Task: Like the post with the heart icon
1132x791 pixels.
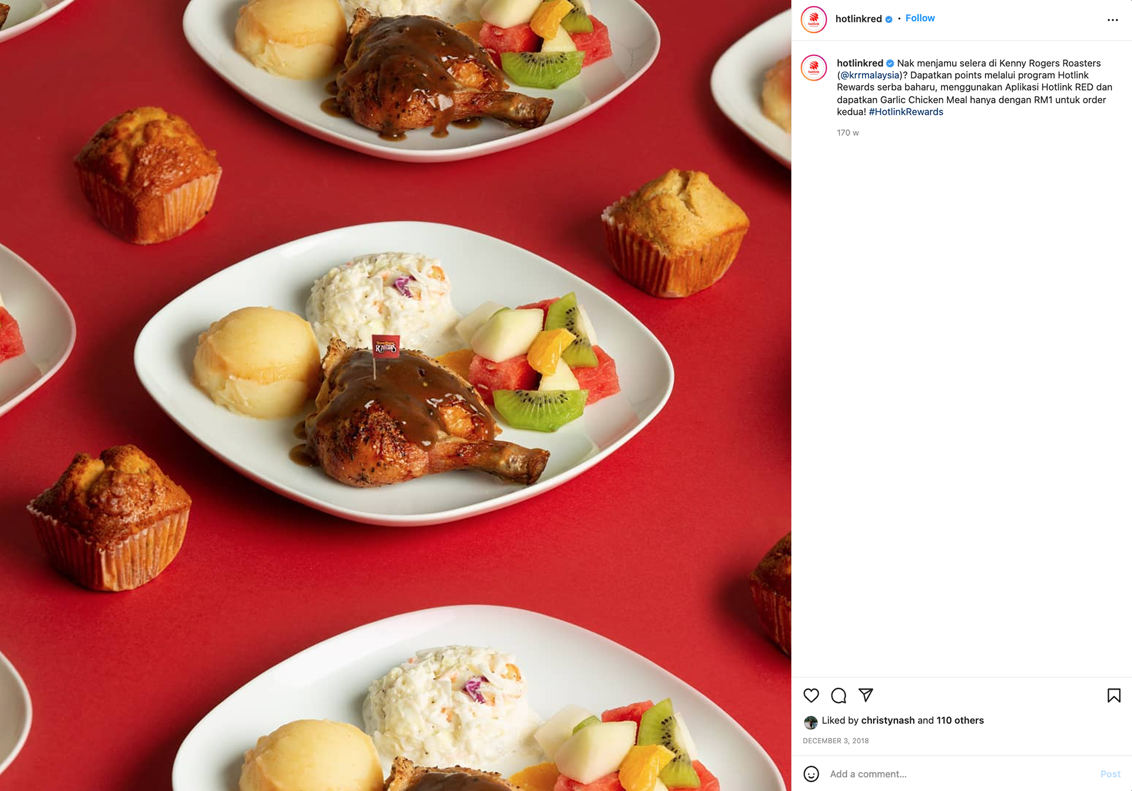Action: [x=811, y=695]
